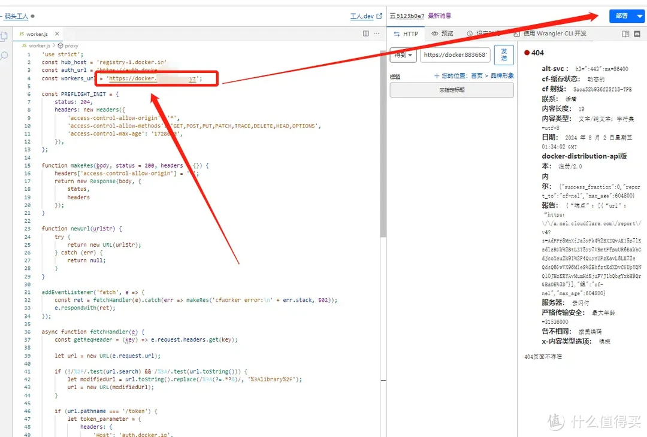The image size is (647, 437).
Task: Click the search magnifier icon in sidebar
Action: tap(4, 56)
